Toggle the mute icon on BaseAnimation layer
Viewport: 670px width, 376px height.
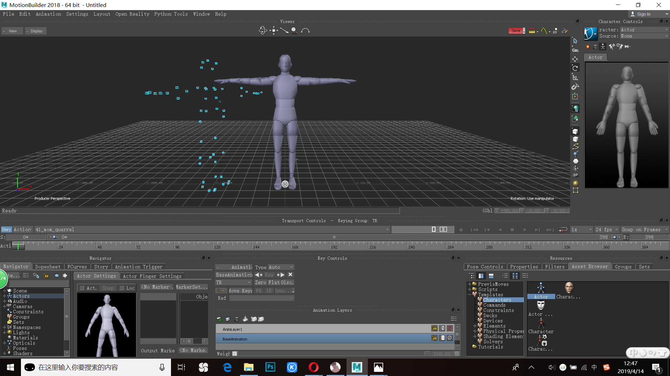pyautogui.click(x=450, y=339)
